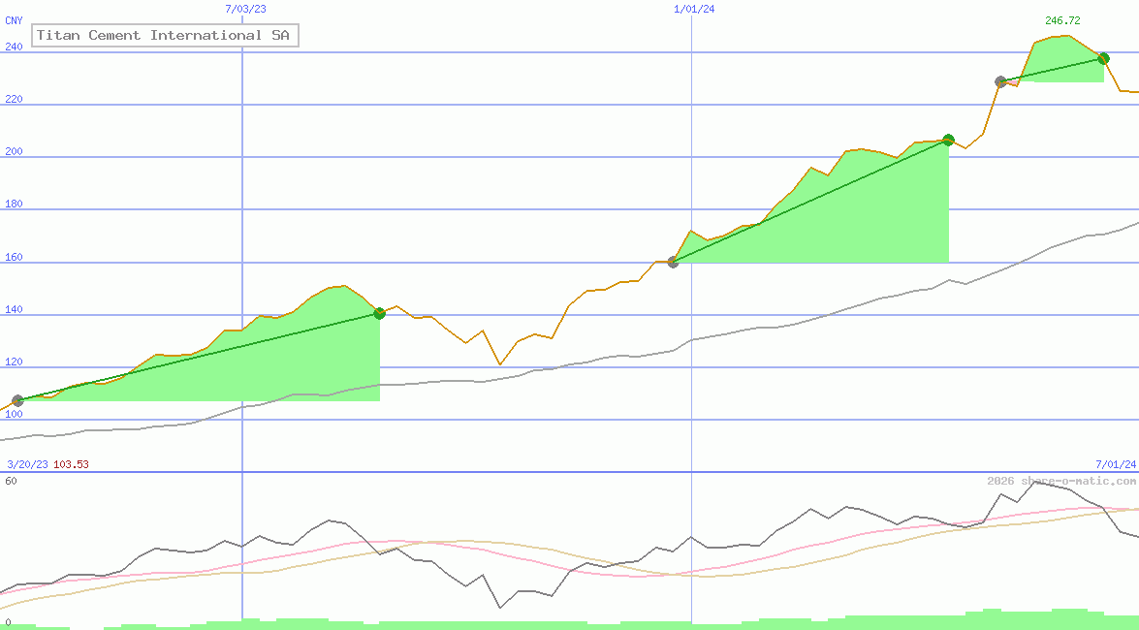This screenshot has height=630, width=1139.
Task: Select the gray start marker of the last uptrend
Action: coord(1000,81)
